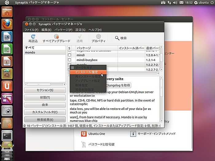Open the mail envelope indicator

182,2
